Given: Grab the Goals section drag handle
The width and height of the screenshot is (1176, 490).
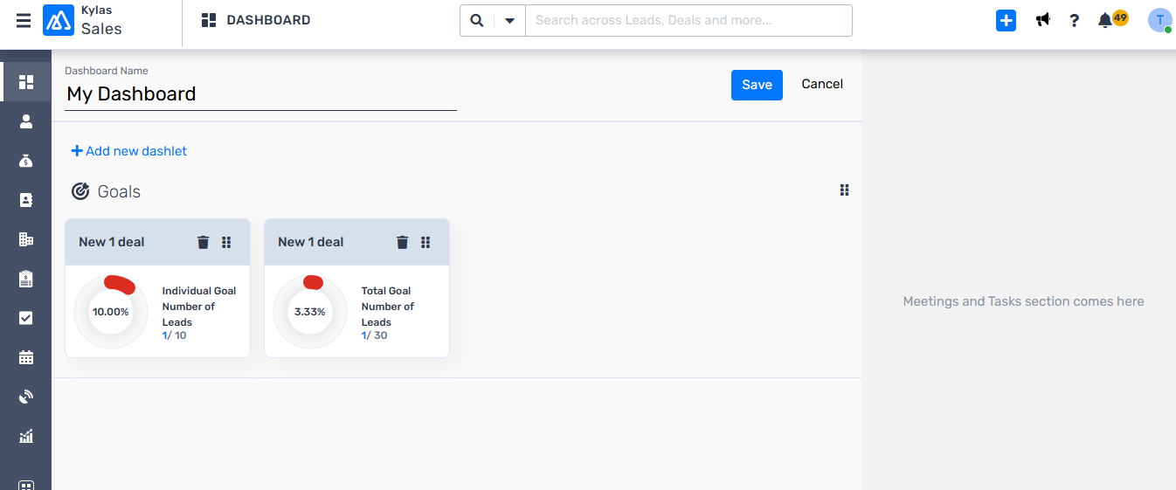Looking at the screenshot, I should pyautogui.click(x=844, y=190).
